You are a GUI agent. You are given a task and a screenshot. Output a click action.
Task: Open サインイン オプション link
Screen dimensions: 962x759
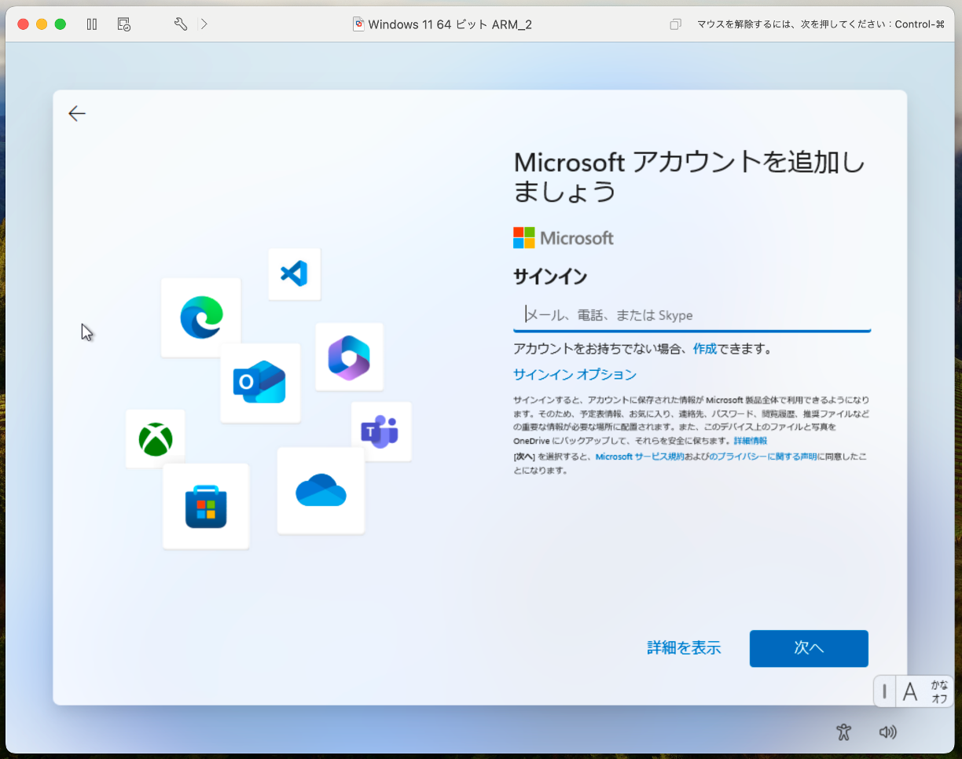[x=575, y=375]
